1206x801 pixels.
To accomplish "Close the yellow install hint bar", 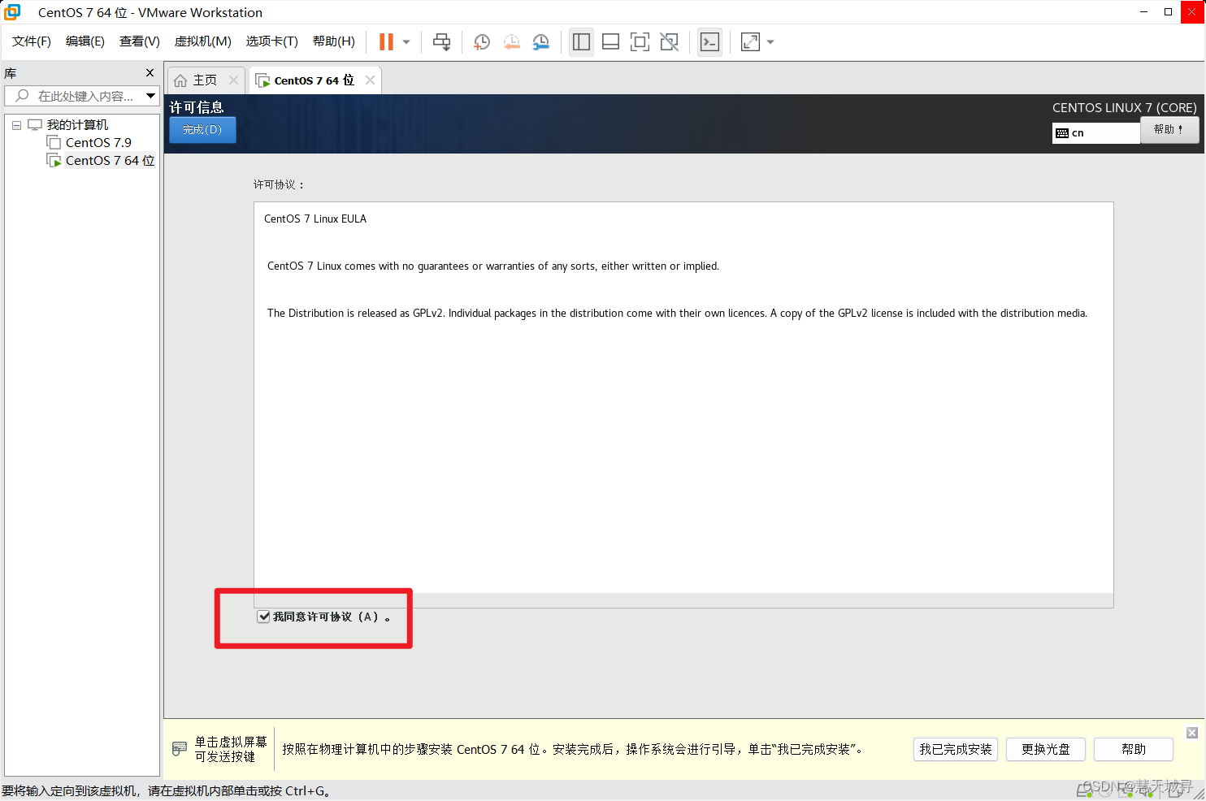I will 1192,733.
